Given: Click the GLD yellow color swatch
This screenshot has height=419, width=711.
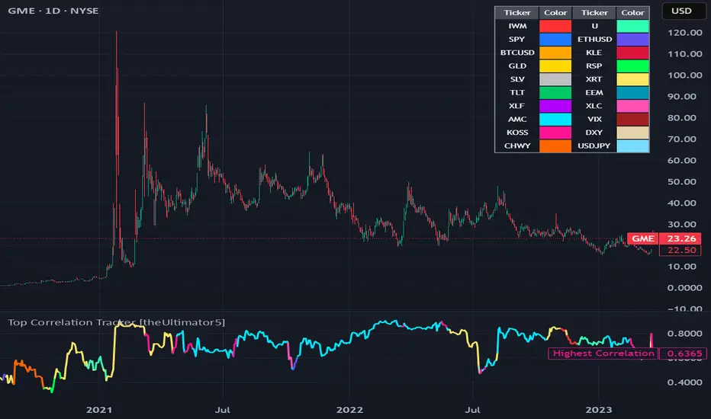Looking at the screenshot, I should point(555,66).
